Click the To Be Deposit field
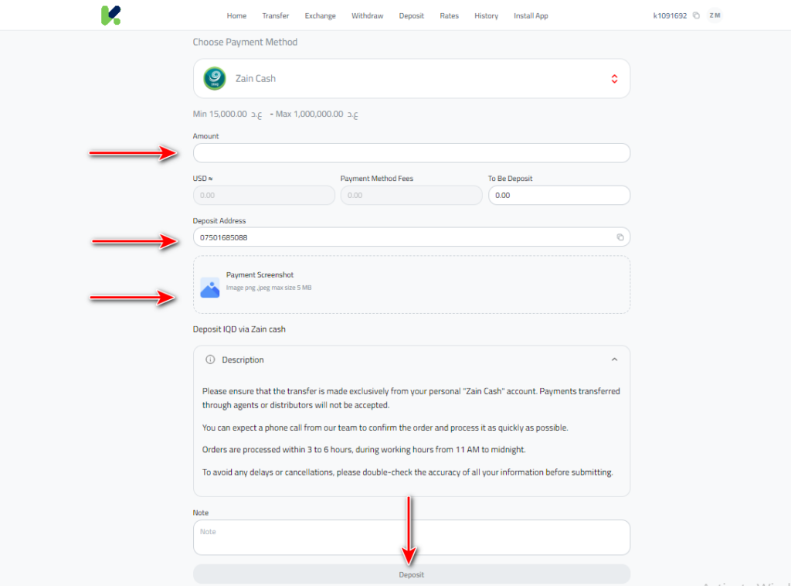Screen dimensions: 791x586 click(559, 196)
